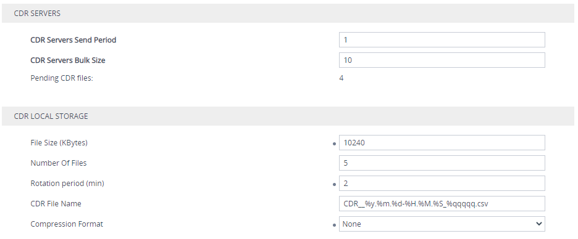Select the CDR SERVERS section header

click(x=288, y=13)
